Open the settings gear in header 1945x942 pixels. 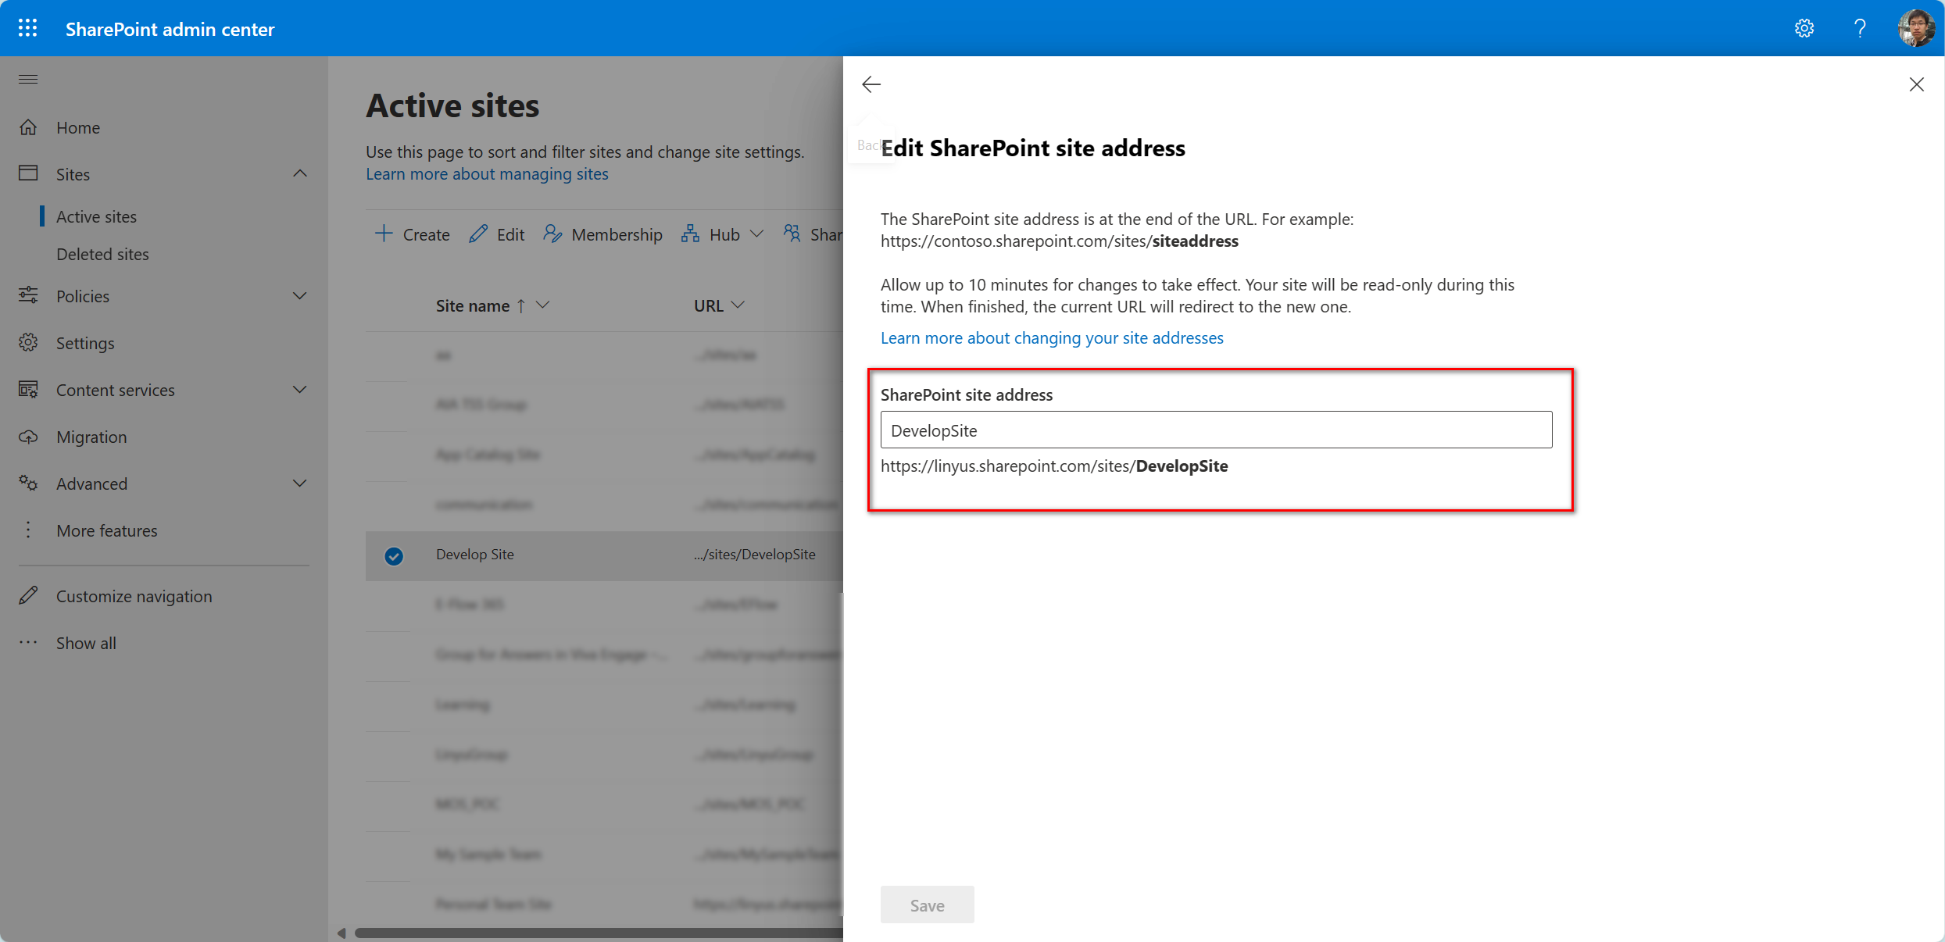1804,28
